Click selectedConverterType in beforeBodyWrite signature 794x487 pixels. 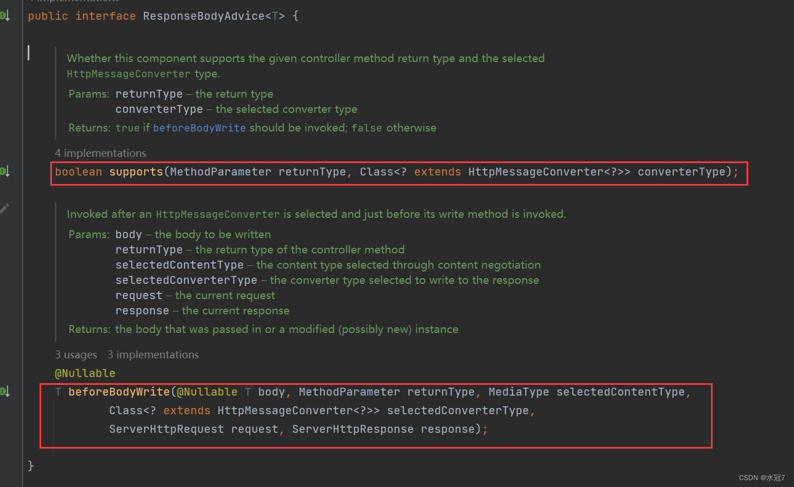458,410
